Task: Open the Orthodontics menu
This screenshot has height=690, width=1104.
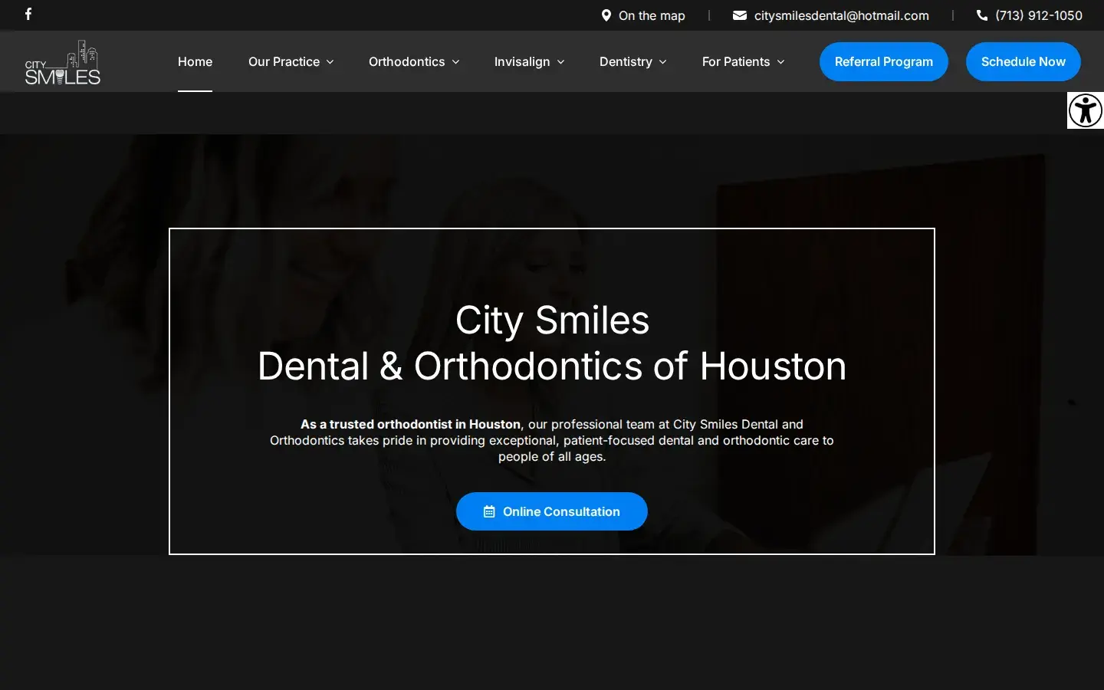Action: pos(406,61)
